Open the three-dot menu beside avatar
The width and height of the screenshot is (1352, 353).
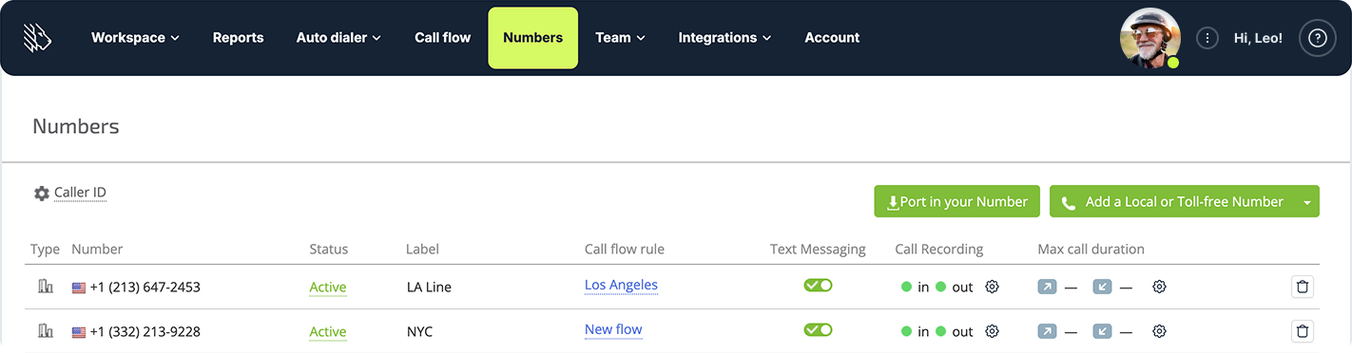click(1207, 38)
